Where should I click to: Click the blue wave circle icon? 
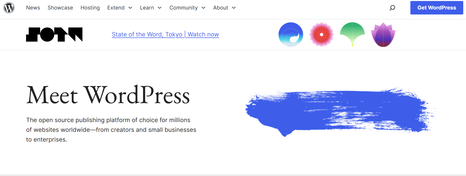[x=291, y=34]
